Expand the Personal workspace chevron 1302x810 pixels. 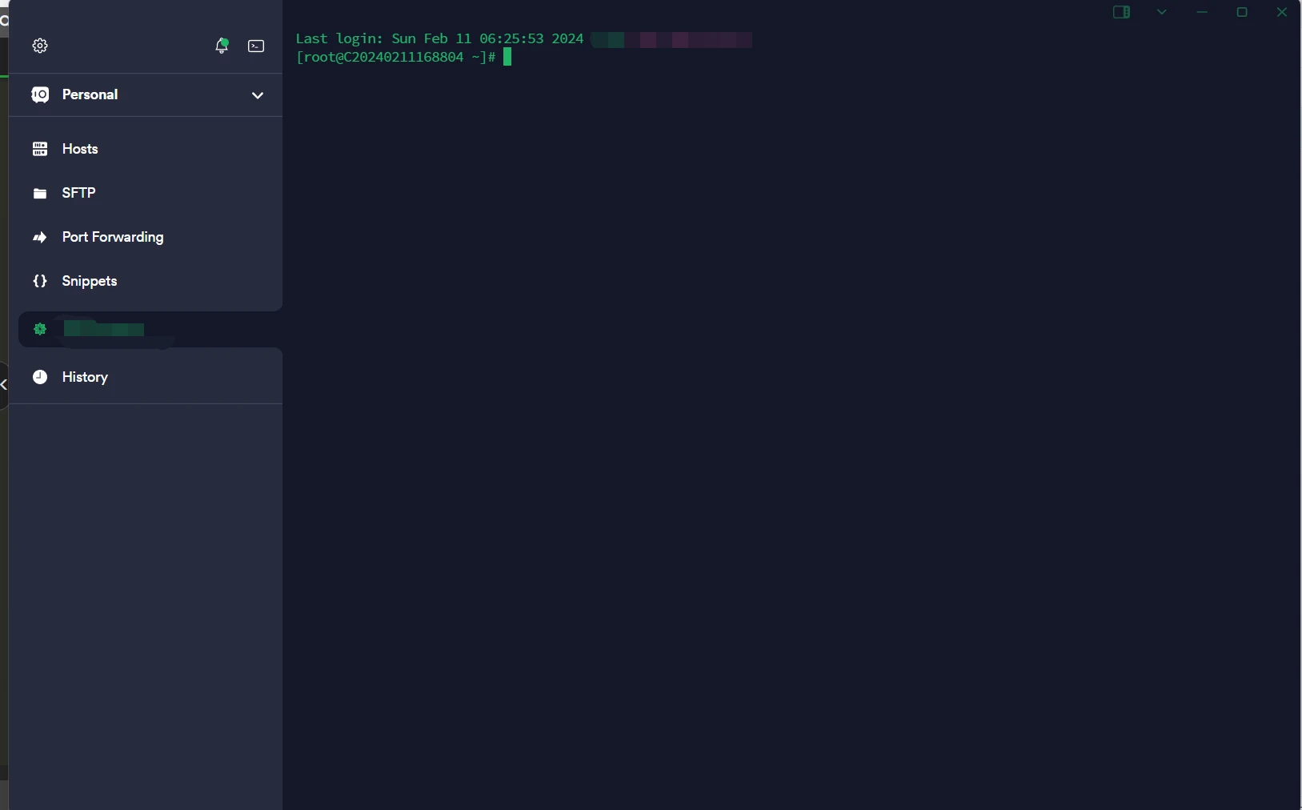[x=258, y=95]
